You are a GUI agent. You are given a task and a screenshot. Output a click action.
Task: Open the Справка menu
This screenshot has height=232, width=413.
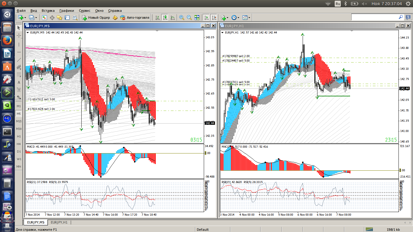(x=115, y=11)
